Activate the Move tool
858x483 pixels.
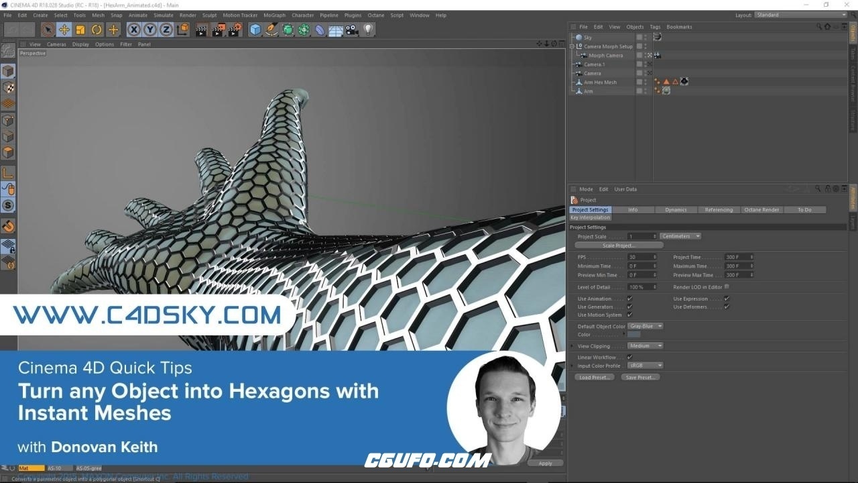(x=64, y=30)
